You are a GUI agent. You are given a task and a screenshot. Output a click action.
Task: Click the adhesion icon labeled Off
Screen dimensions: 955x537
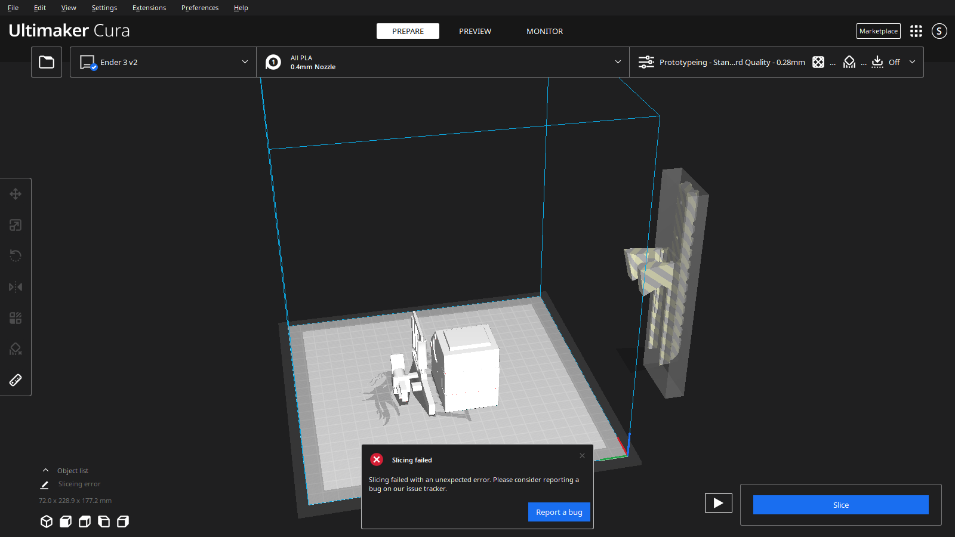pos(877,62)
